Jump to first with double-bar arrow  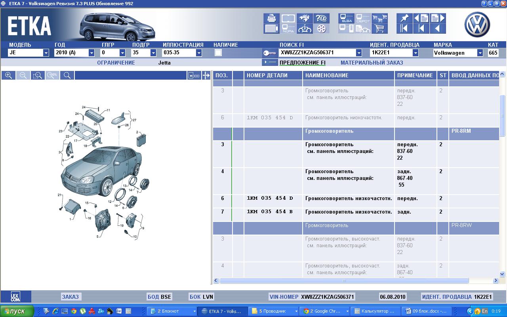click(404, 29)
